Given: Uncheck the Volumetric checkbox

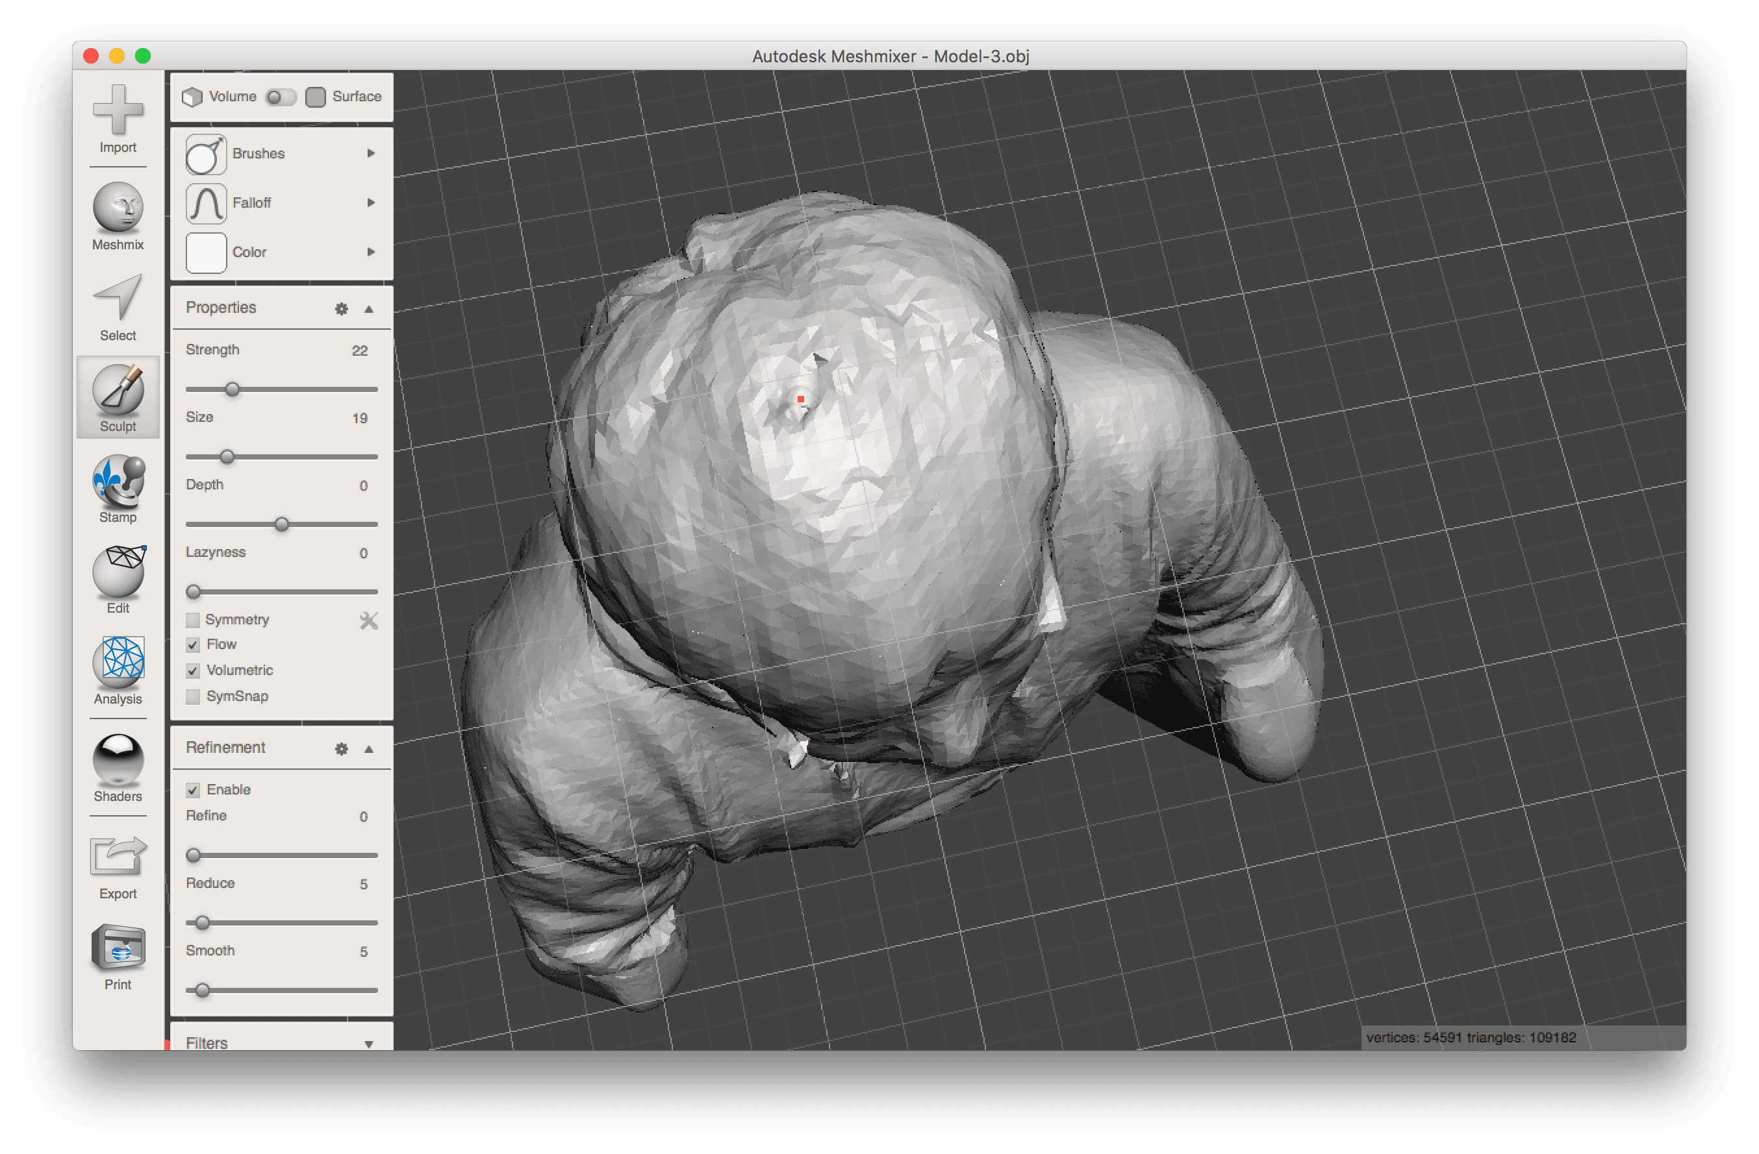Looking at the screenshot, I should tap(193, 670).
